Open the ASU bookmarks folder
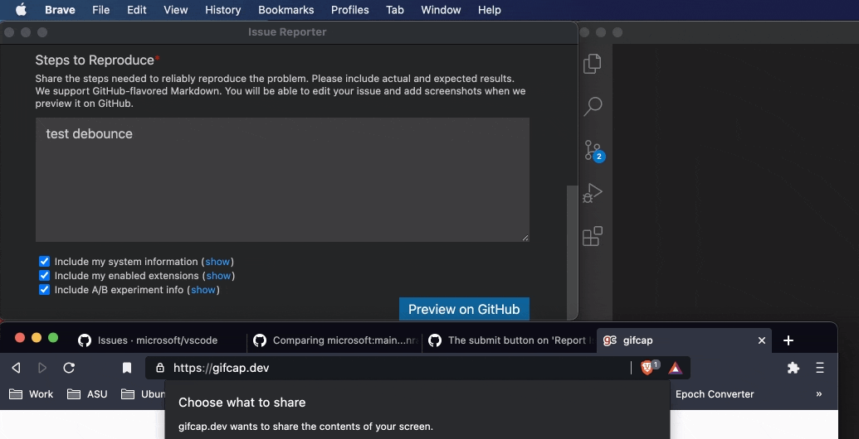The width and height of the screenshot is (859, 439). pyautogui.click(x=87, y=394)
